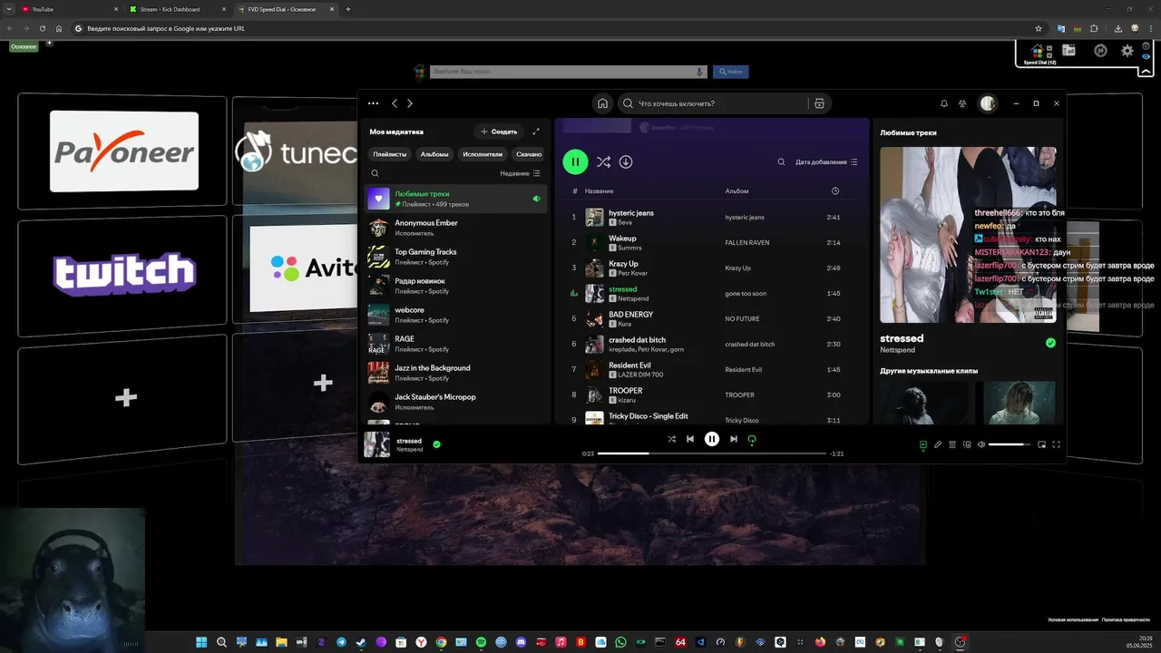
Task: Open the Недавние sort dropdown in library
Action: (x=520, y=173)
